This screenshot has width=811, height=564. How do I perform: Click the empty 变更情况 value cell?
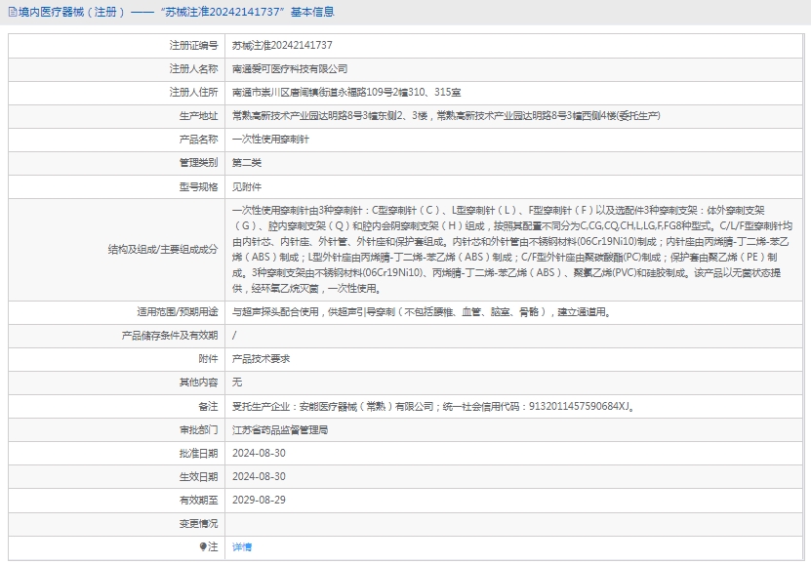coord(513,524)
